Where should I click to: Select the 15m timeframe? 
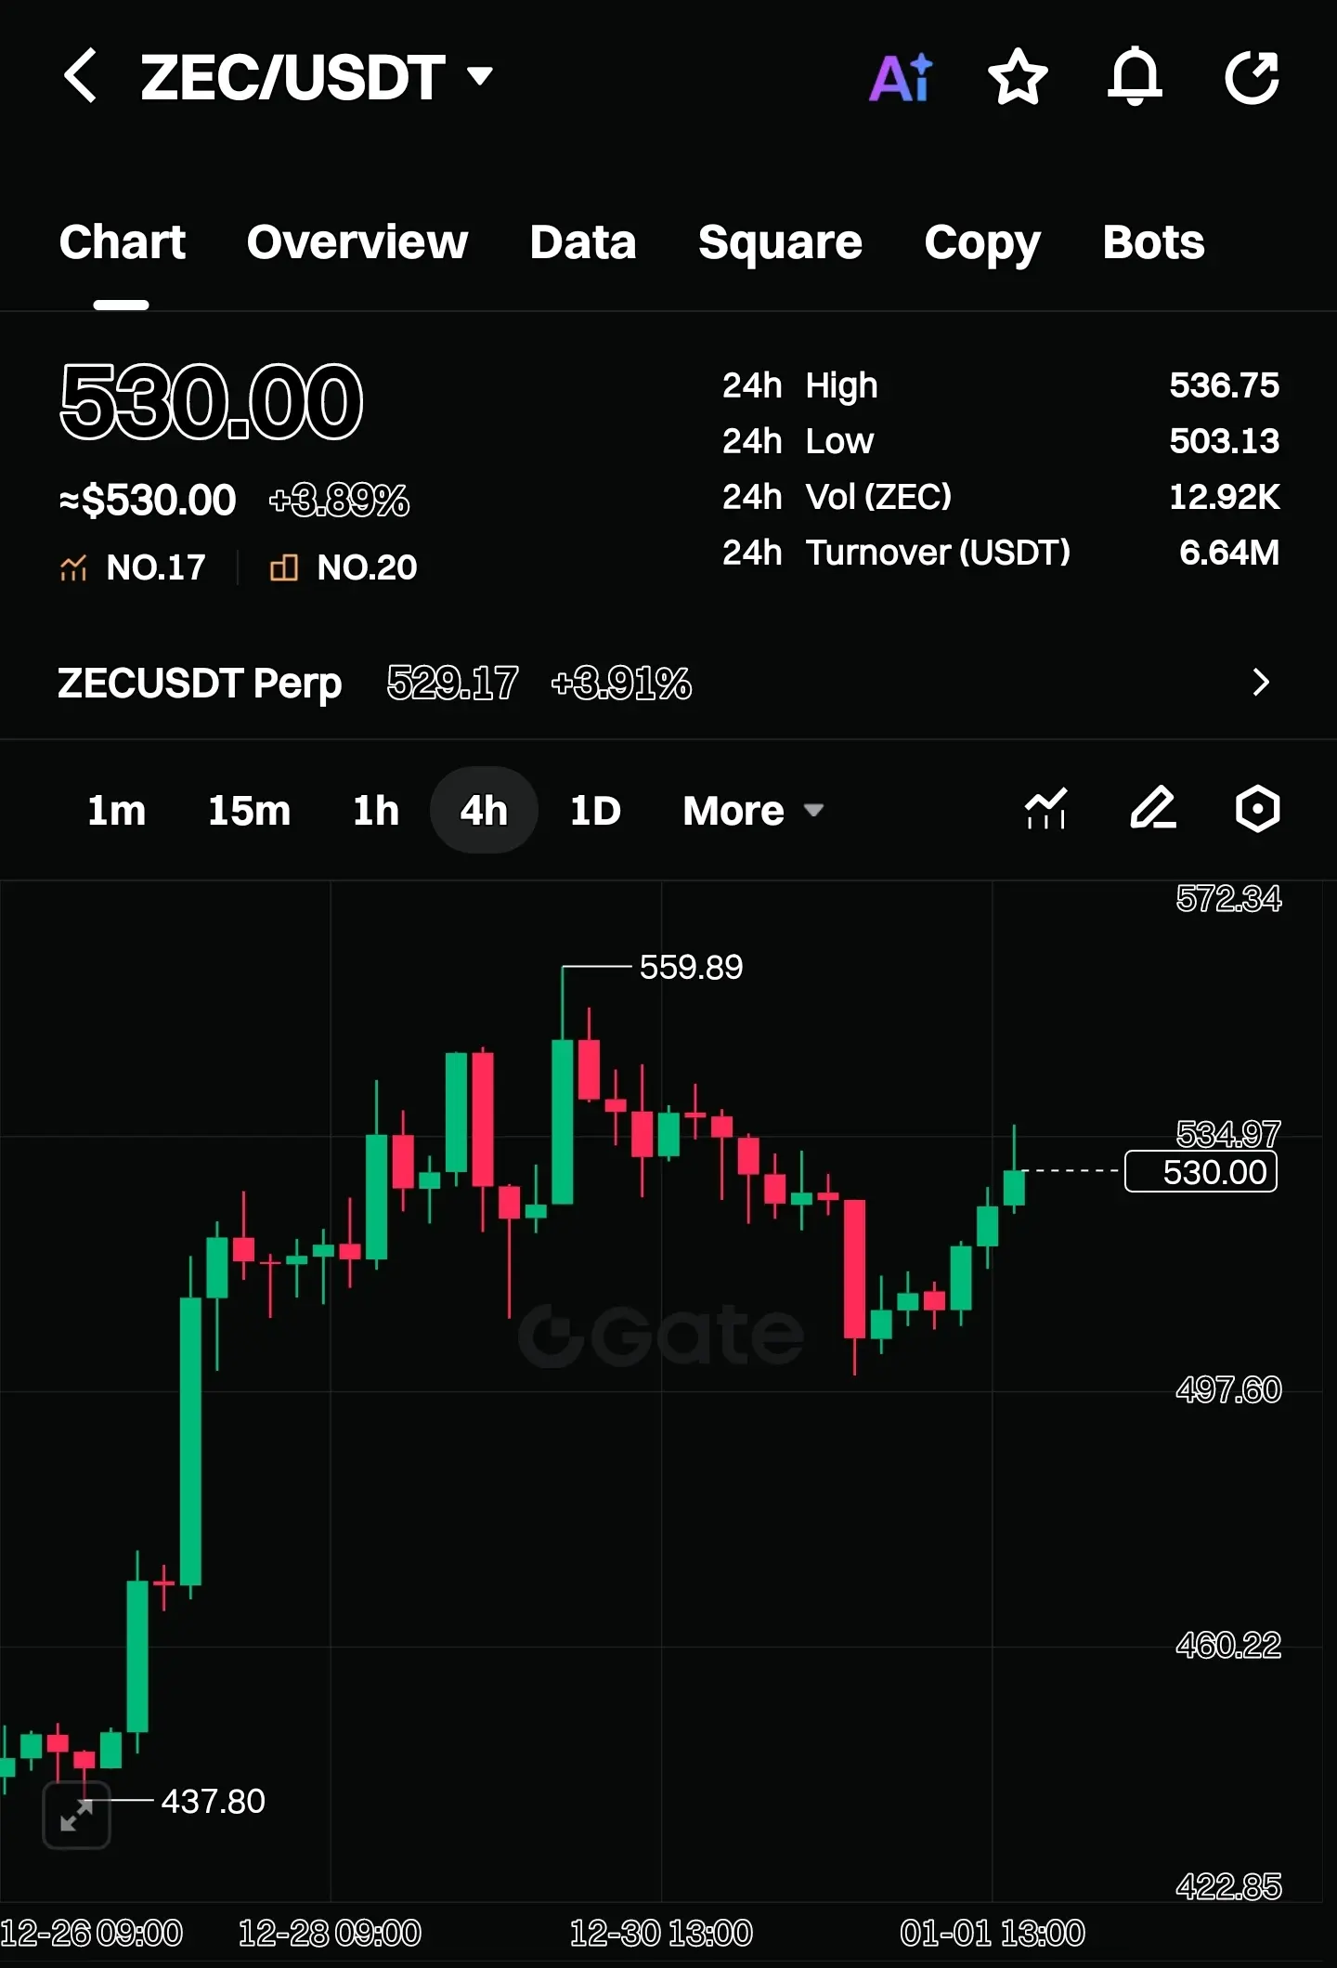[249, 811]
